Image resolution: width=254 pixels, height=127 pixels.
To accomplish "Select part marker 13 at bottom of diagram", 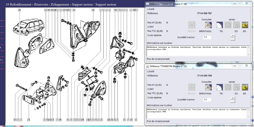I will click(29, 120).
